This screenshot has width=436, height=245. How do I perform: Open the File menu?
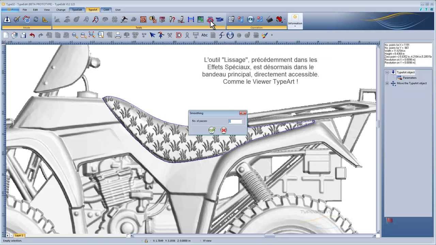(x=25, y=10)
